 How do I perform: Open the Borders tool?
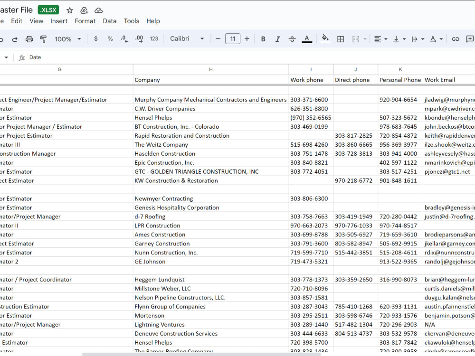click(341, 39)
